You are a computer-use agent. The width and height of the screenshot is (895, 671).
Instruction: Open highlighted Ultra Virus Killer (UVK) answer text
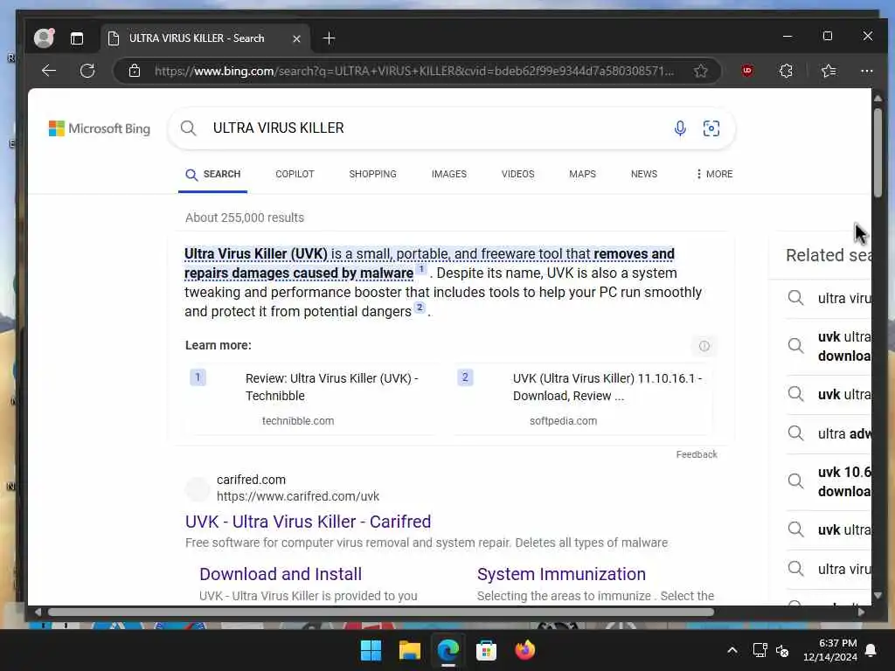[429, 263]
